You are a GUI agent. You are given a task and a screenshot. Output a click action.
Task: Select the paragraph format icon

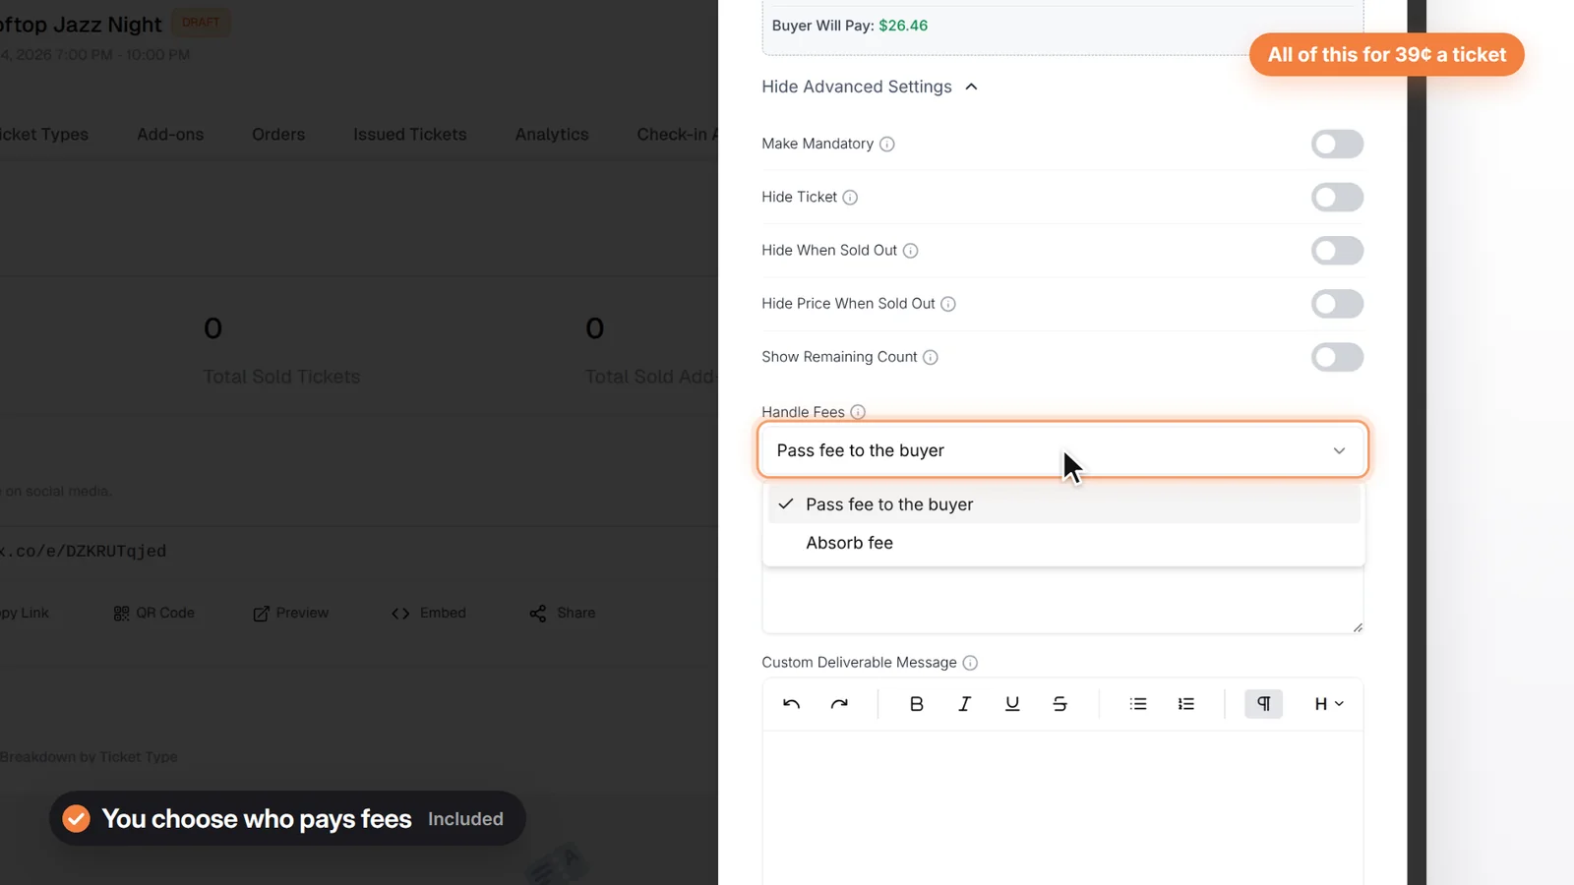(x=1264, y=704)
